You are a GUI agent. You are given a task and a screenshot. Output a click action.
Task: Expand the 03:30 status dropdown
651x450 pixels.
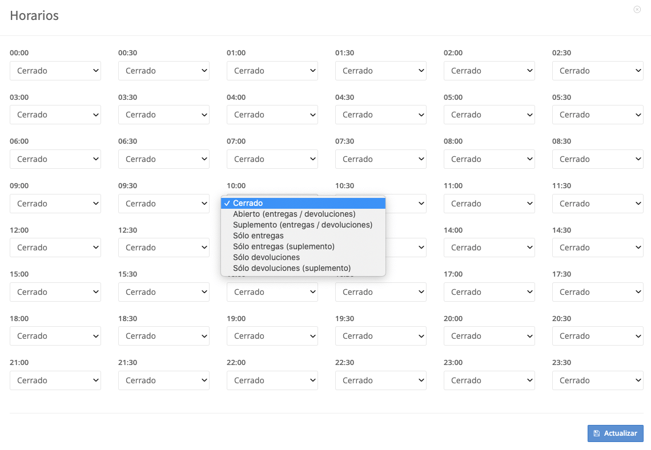point(163,115)
